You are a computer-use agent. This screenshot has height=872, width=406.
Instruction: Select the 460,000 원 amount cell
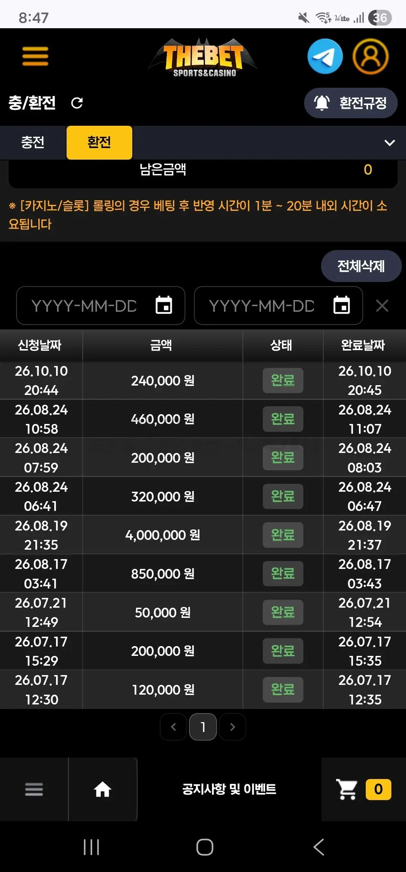(x=163, y=419)
